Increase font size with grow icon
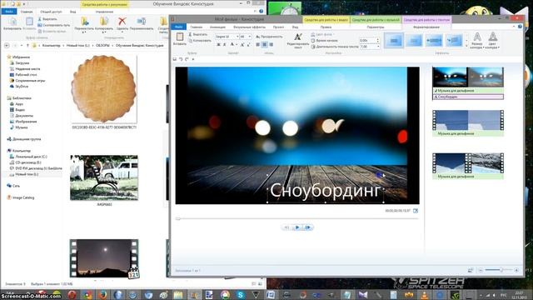Viewport: 533px width, 300px height. point(242,44)
